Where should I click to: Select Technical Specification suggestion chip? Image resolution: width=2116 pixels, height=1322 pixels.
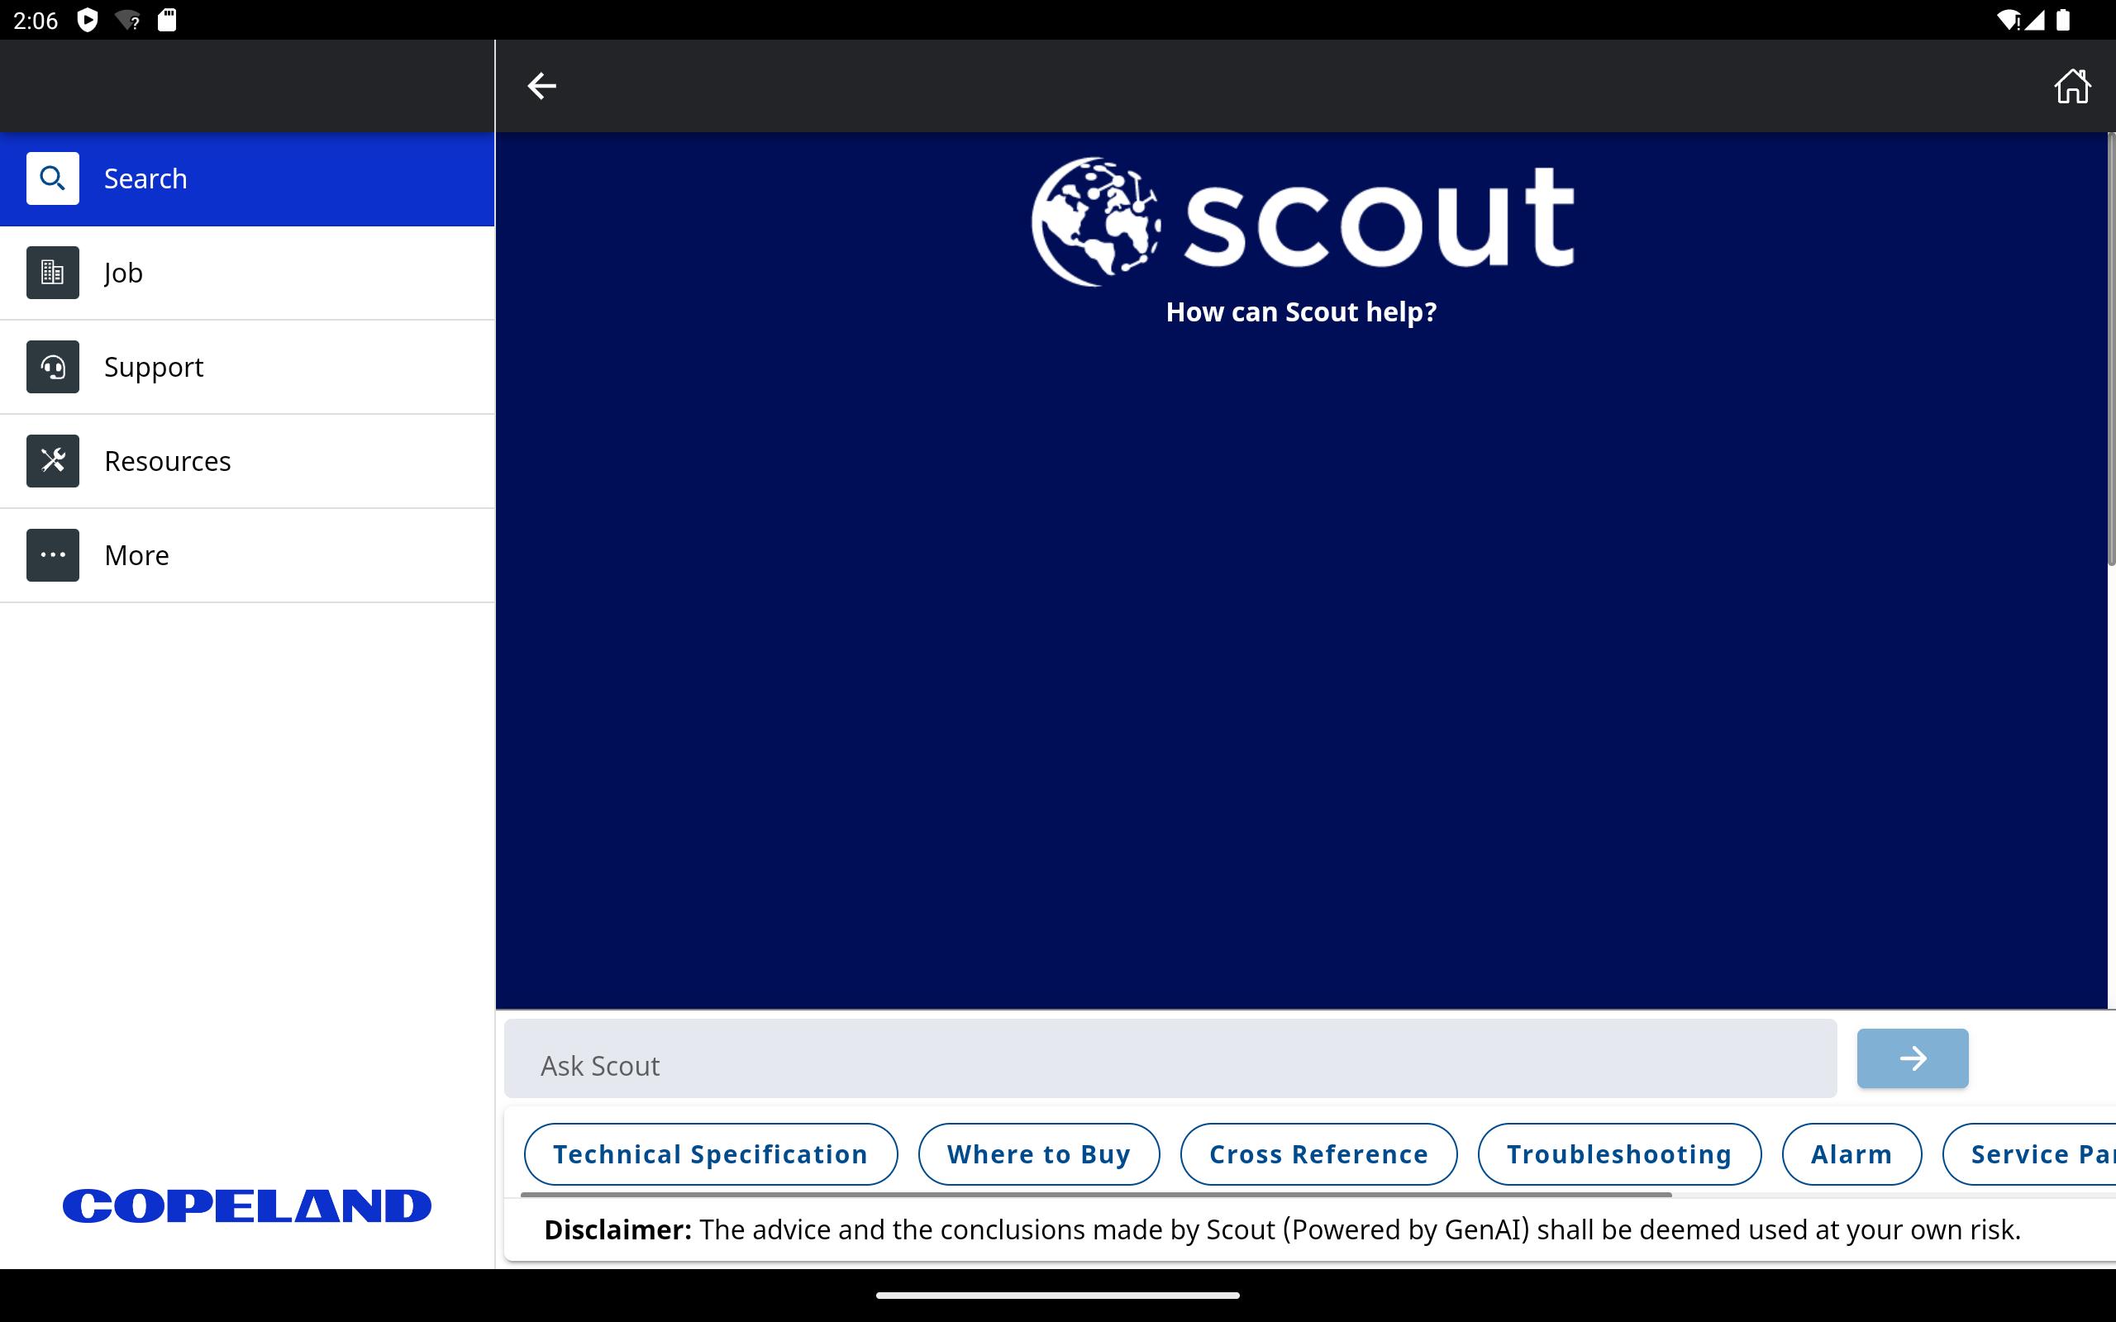(710, 1154)
